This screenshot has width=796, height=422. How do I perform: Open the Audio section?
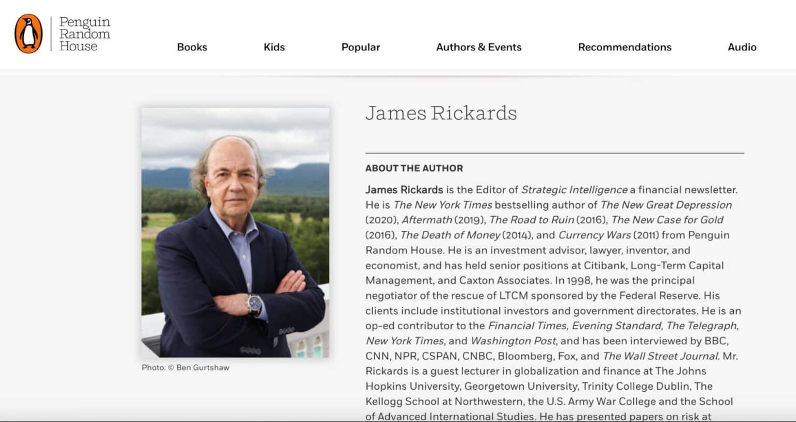click(x=742, y=47)
